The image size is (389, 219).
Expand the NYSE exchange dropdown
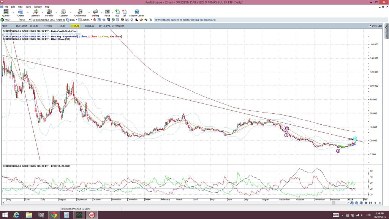click(x=30, y=20)
